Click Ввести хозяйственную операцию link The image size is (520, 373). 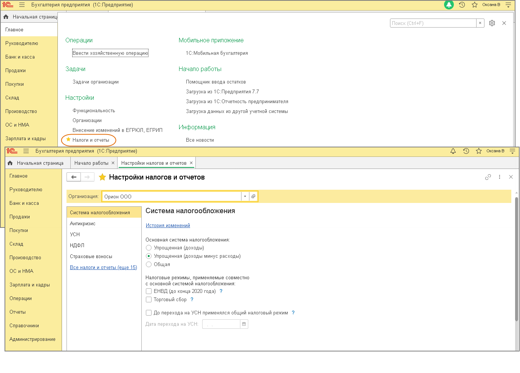tap(110, 53)
